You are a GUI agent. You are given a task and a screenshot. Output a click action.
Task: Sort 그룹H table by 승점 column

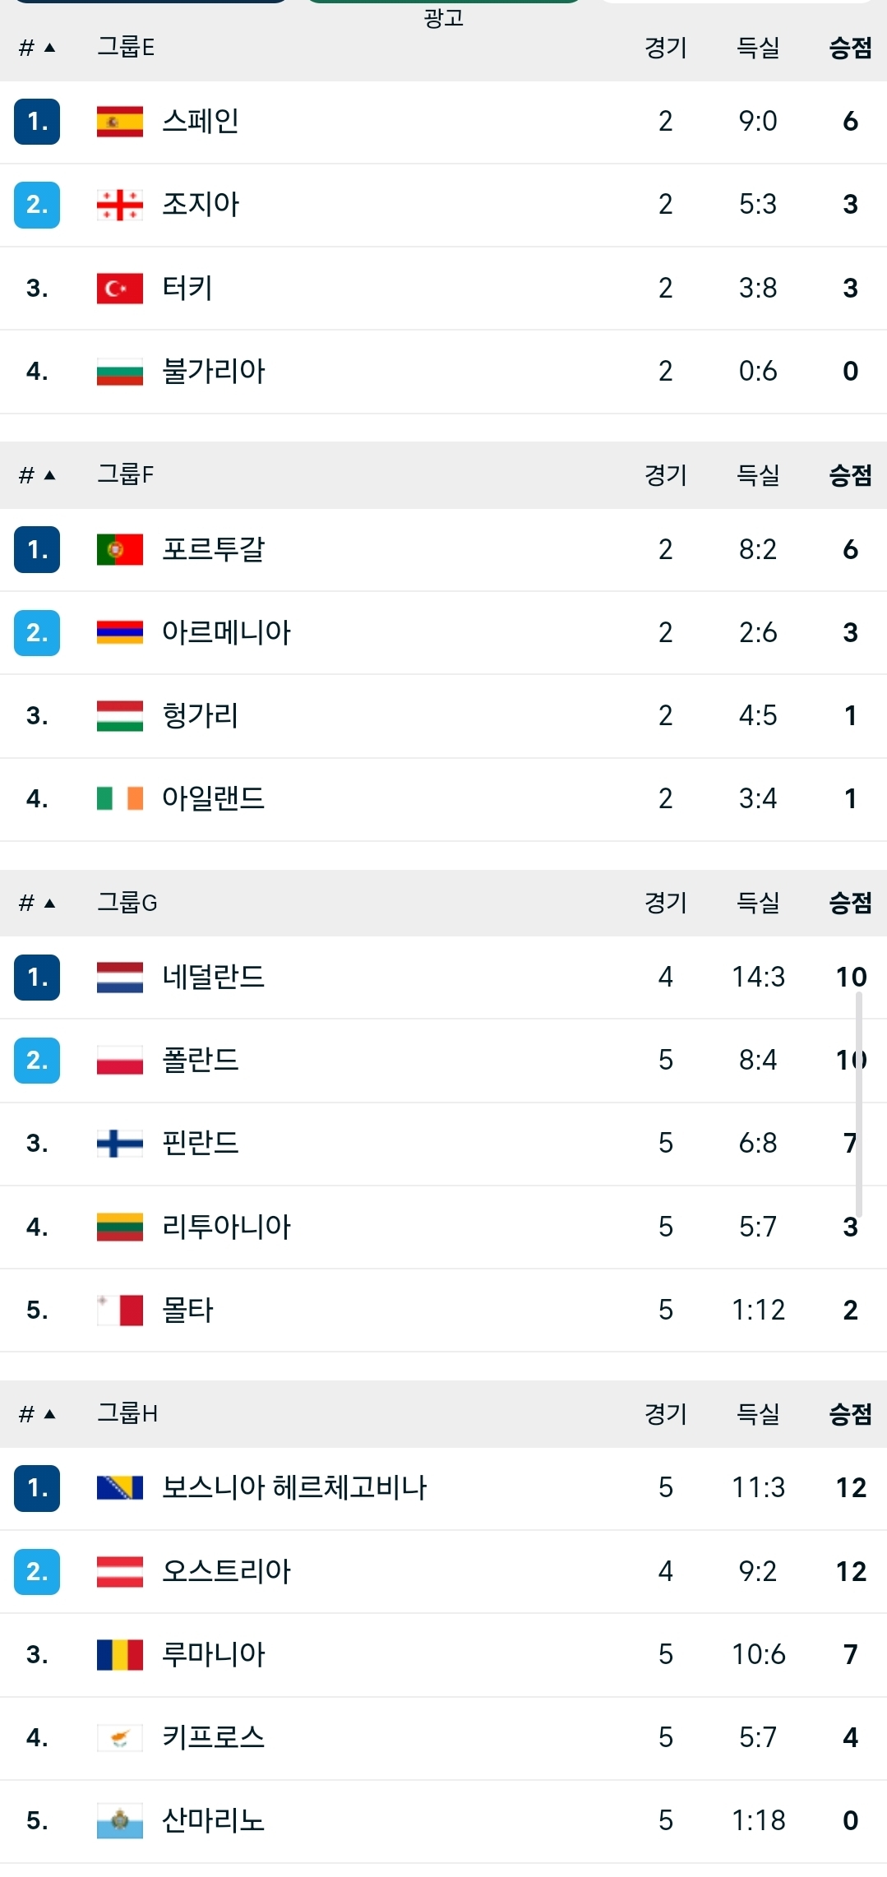point(850,1413)
